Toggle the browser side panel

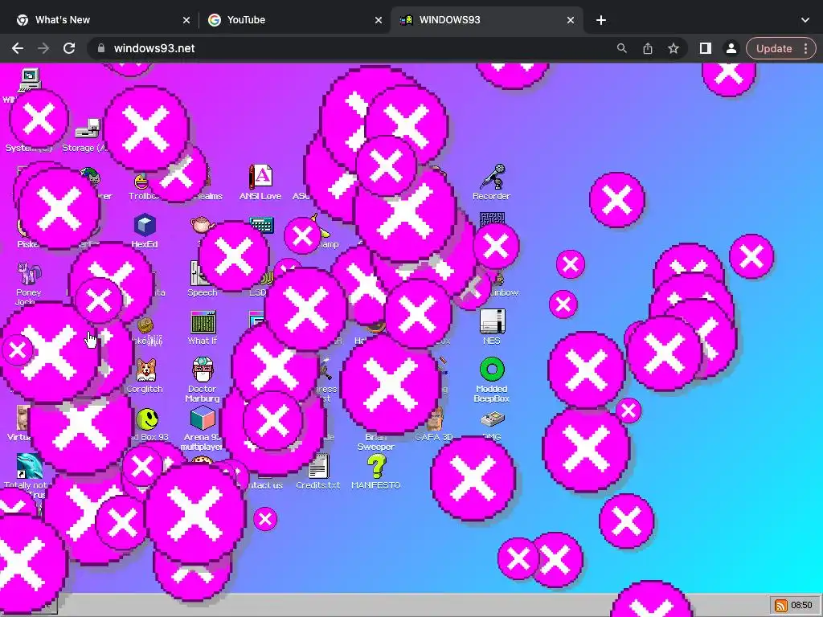pos(706,48)
